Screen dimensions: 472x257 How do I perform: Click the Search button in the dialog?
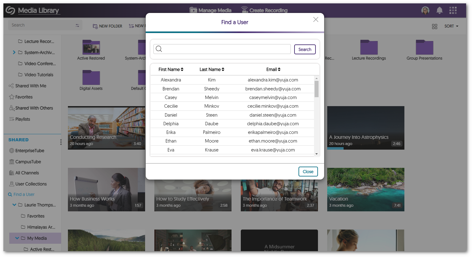point(305,49)
